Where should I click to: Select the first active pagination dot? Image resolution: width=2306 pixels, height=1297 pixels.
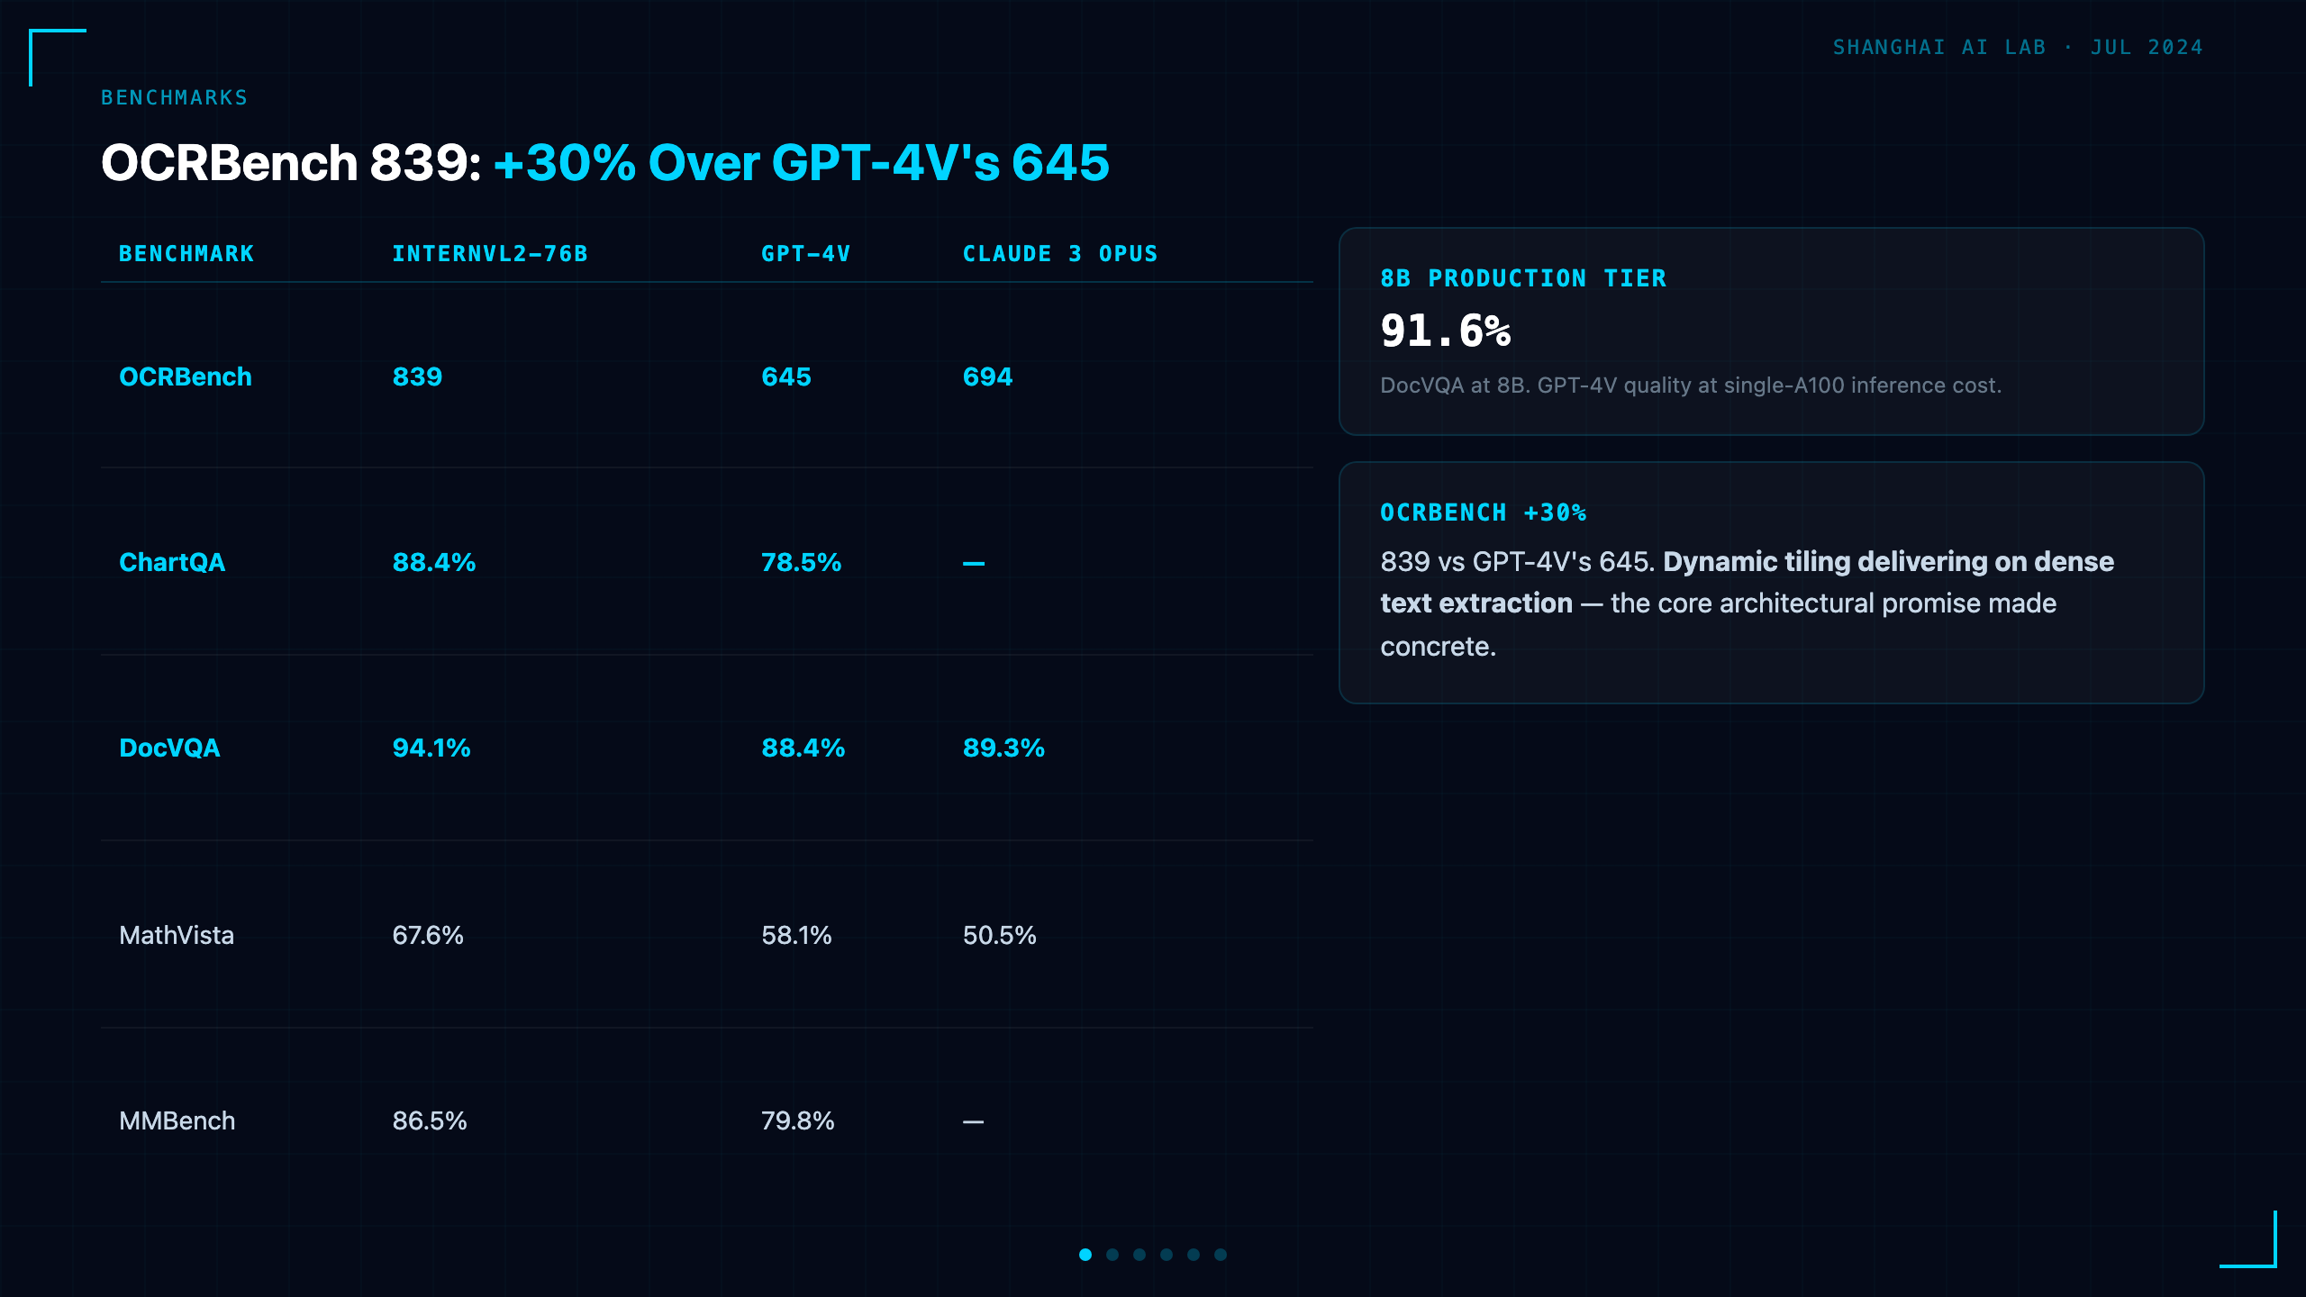coord(1085,1255)
